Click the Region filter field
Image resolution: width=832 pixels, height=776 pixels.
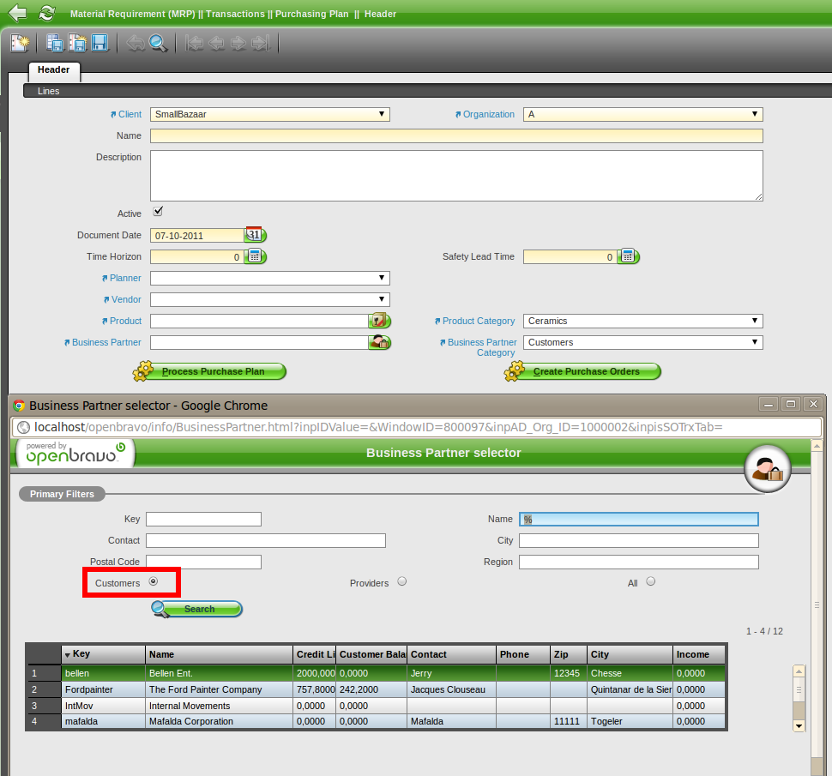[x=639, y=562]
